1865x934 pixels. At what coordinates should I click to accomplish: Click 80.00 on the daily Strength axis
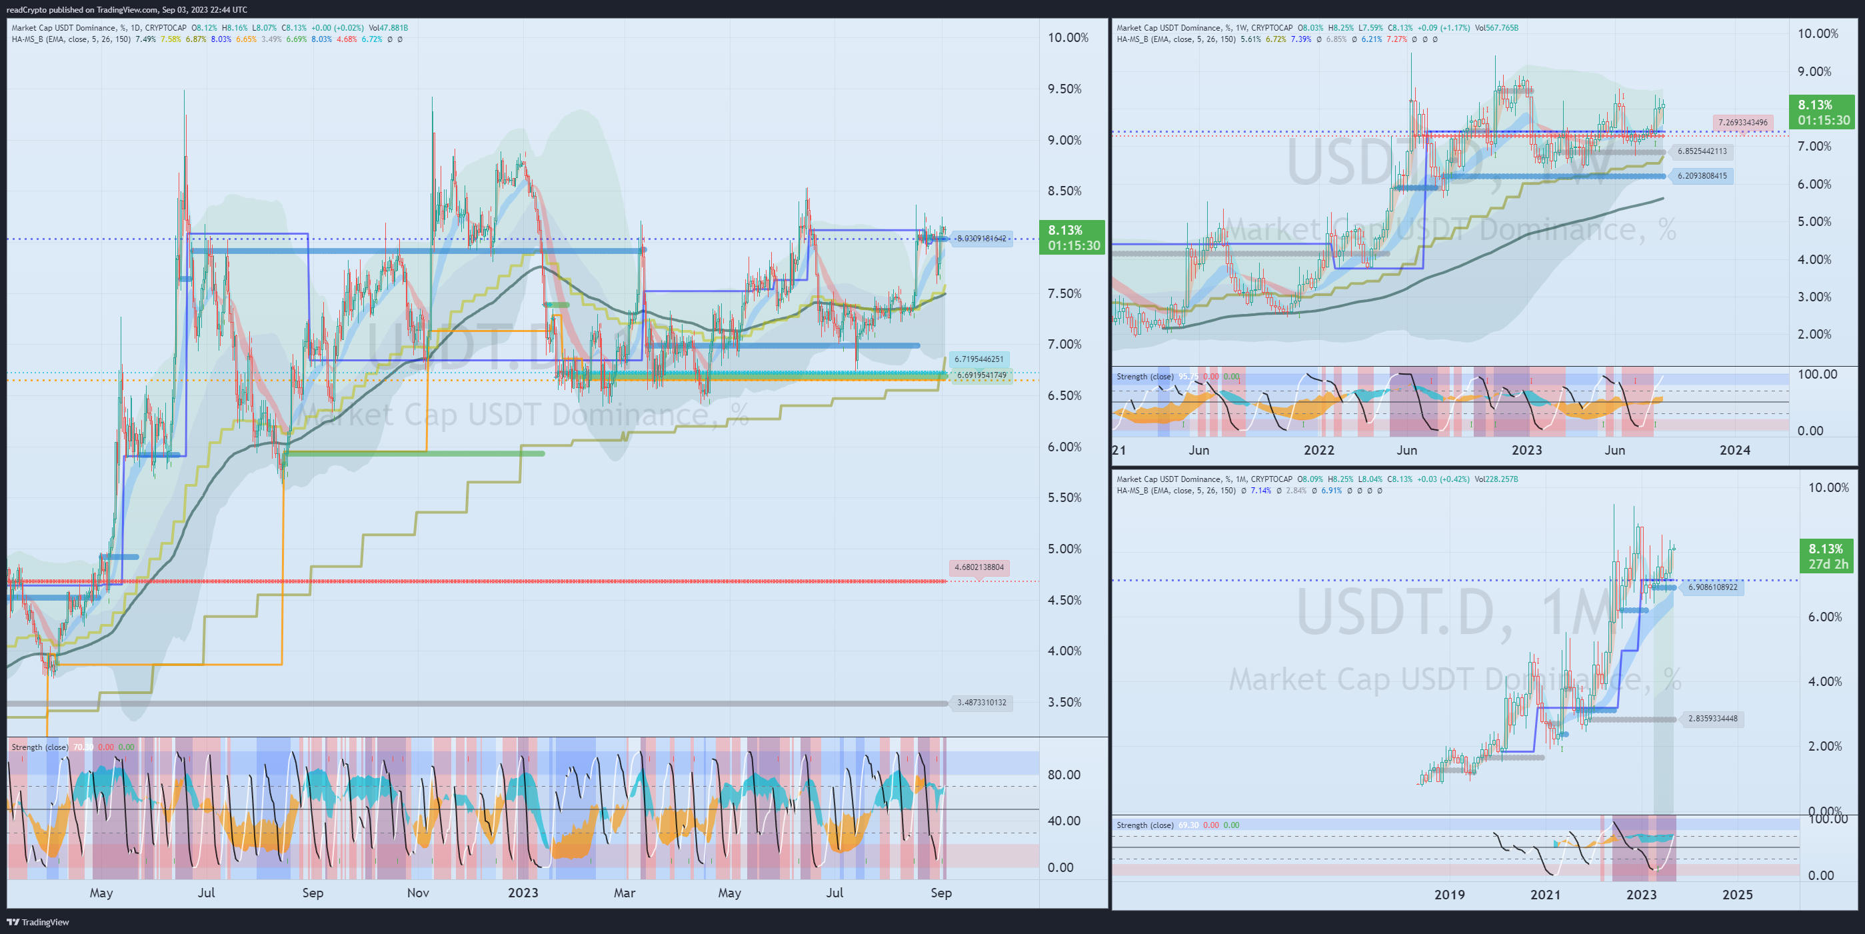(1064, 775)
